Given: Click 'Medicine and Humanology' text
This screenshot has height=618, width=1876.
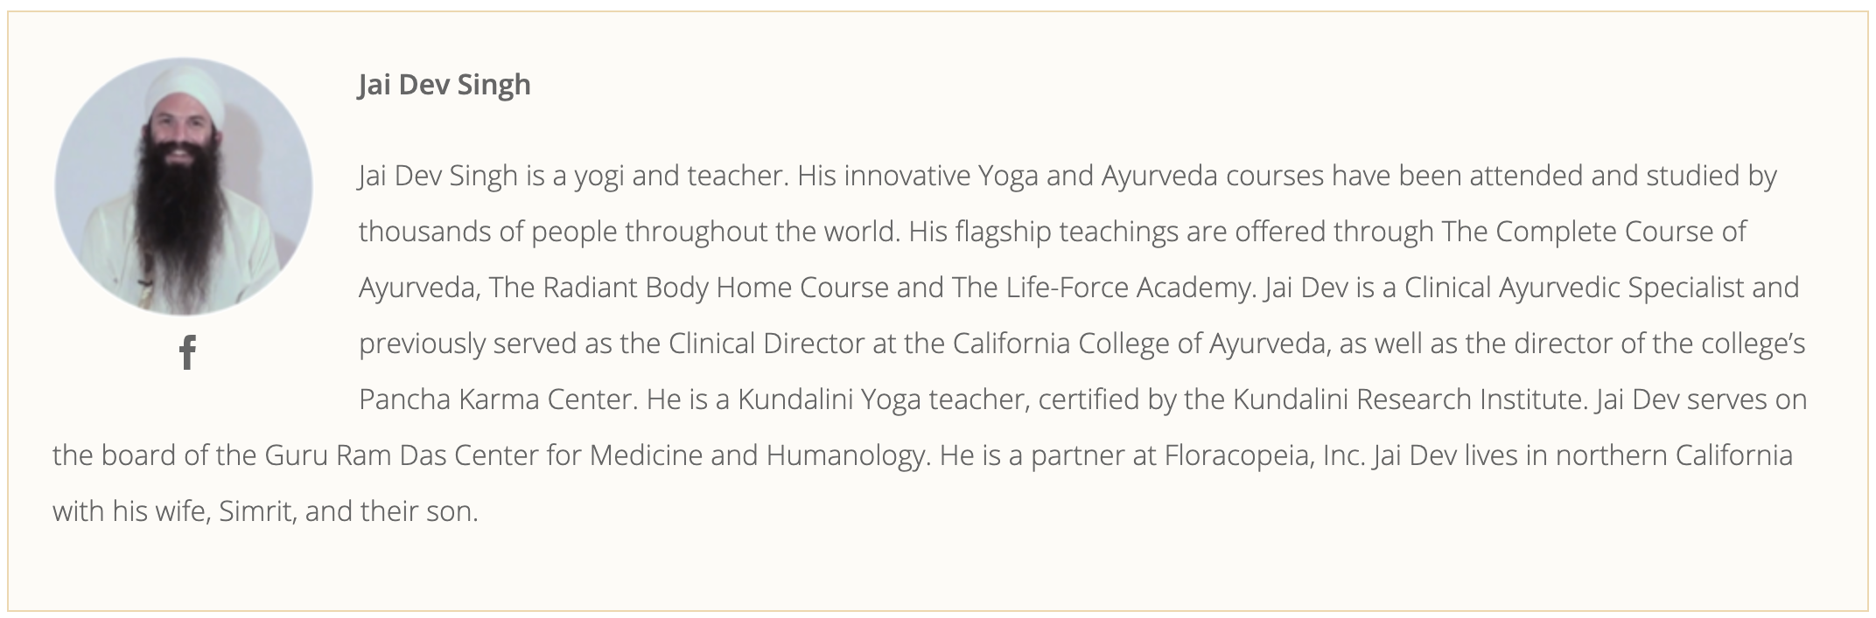Looking at the screenshot, I should pos(755,455).
